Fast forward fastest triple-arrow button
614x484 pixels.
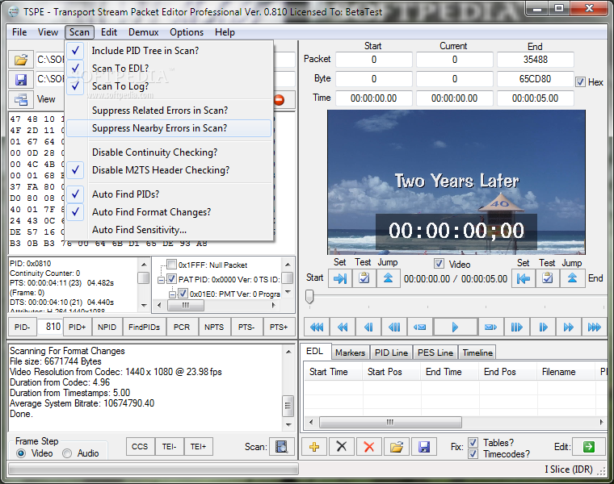pyautogui.click(x=595, y=327)
